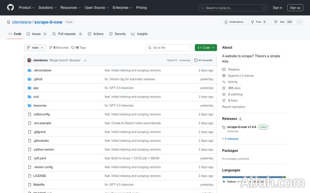Open commit history via 44 Commits
The height and width of the screenshot is (193, 310).
coord(203,60)
